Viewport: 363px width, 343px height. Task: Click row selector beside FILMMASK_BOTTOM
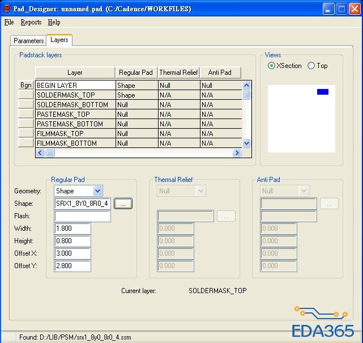[x=26, y=143]
